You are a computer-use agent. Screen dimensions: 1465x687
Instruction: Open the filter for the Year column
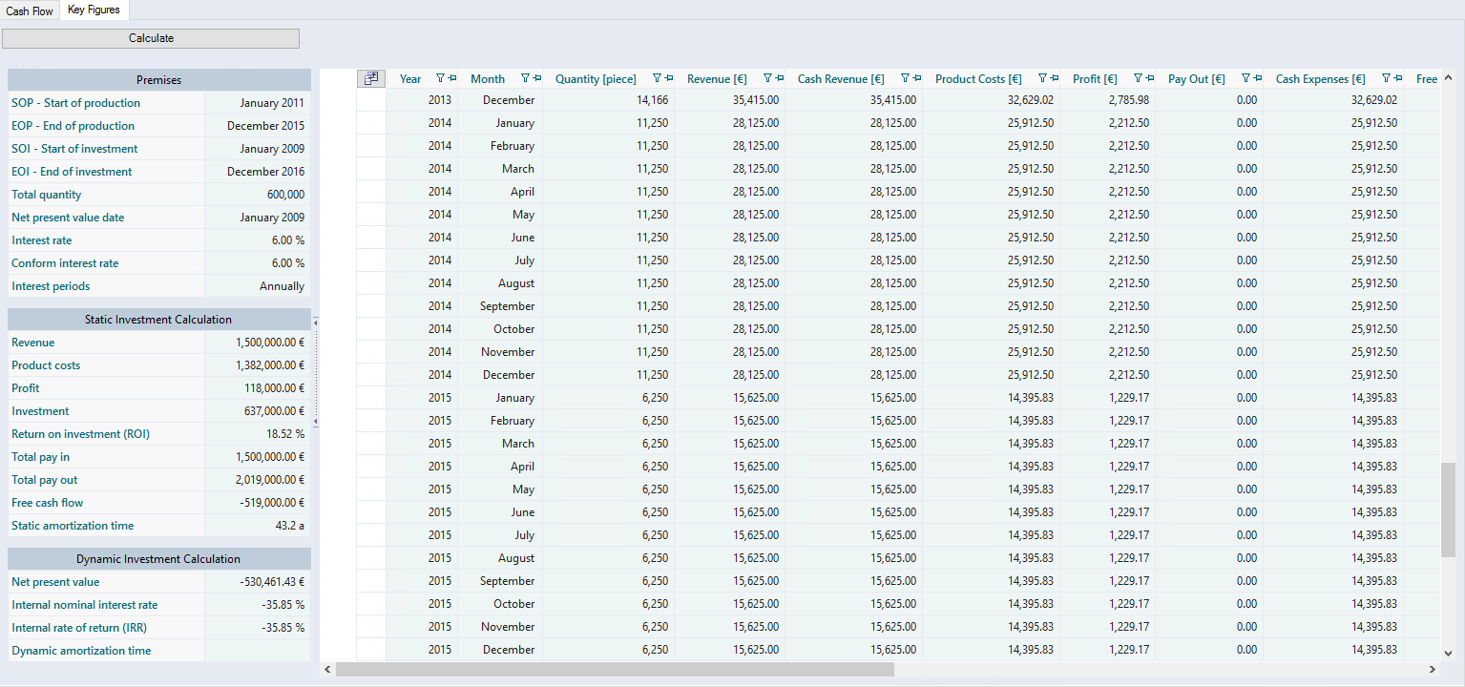tap(440, 79)
